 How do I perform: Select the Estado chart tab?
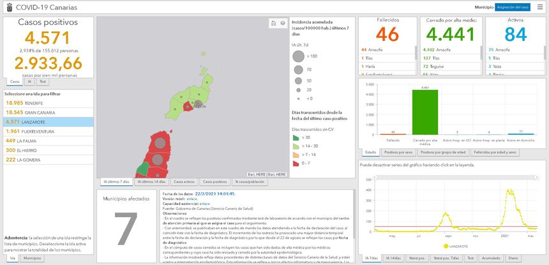pos(370,152)
